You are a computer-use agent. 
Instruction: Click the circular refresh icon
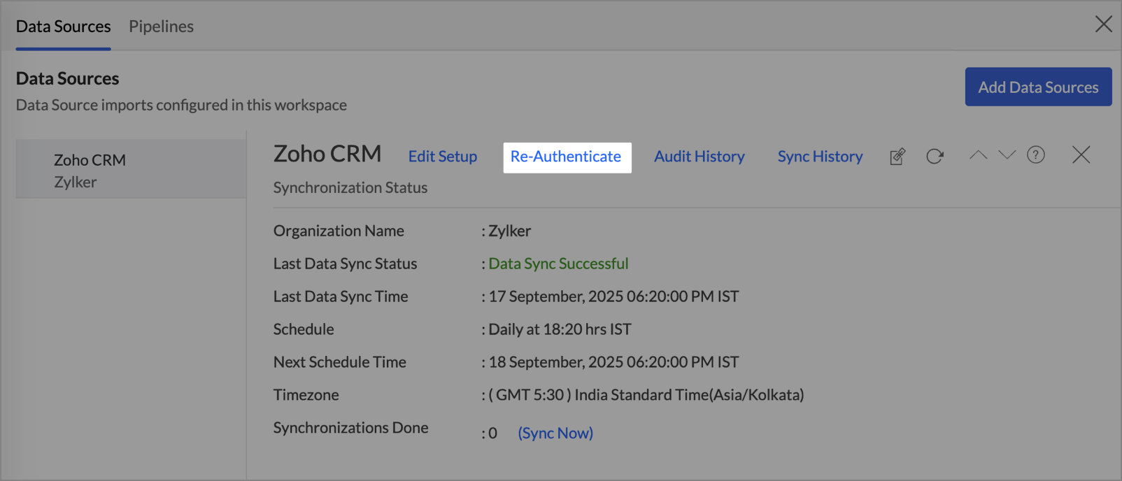pos(935,157)
